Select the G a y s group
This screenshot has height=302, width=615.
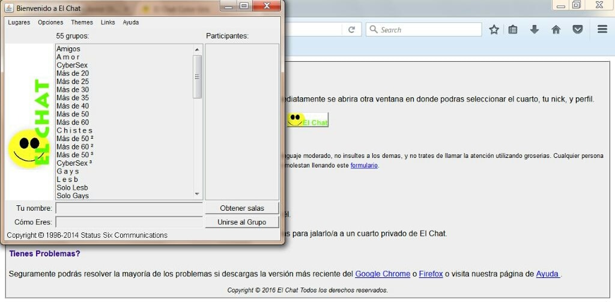124,171
